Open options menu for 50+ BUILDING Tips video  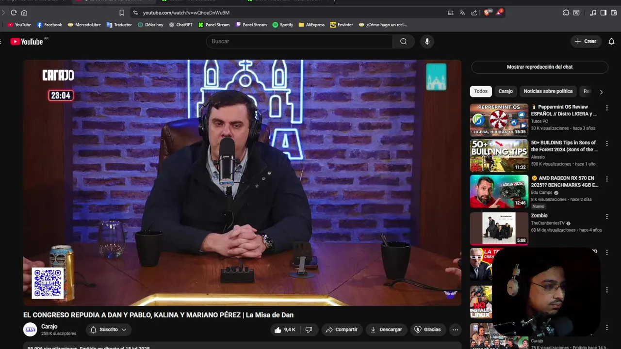tap(606, 143)
